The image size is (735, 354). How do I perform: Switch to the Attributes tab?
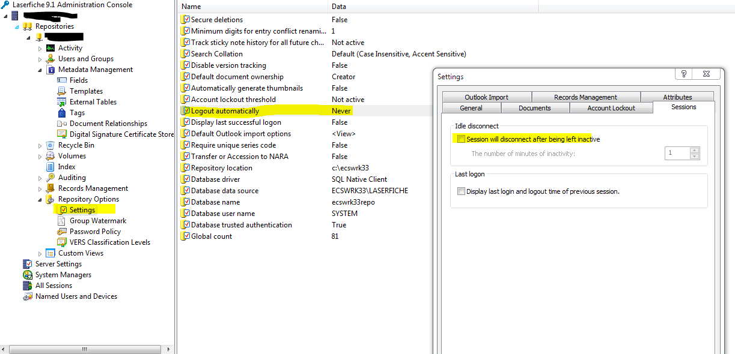[x=677, y=97]
